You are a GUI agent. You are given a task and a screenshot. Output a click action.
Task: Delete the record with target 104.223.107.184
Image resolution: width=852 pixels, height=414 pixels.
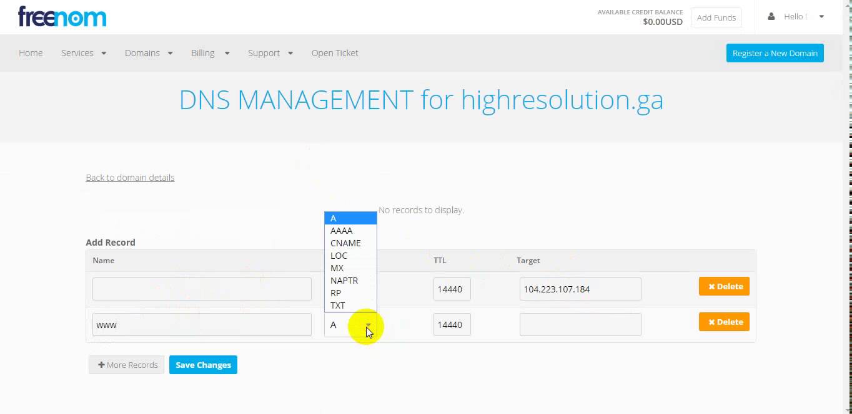724,286
